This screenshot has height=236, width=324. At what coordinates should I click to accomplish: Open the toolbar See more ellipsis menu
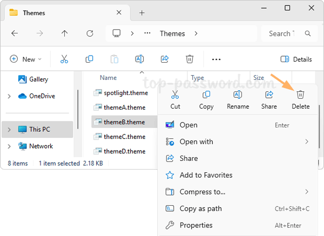217,59
